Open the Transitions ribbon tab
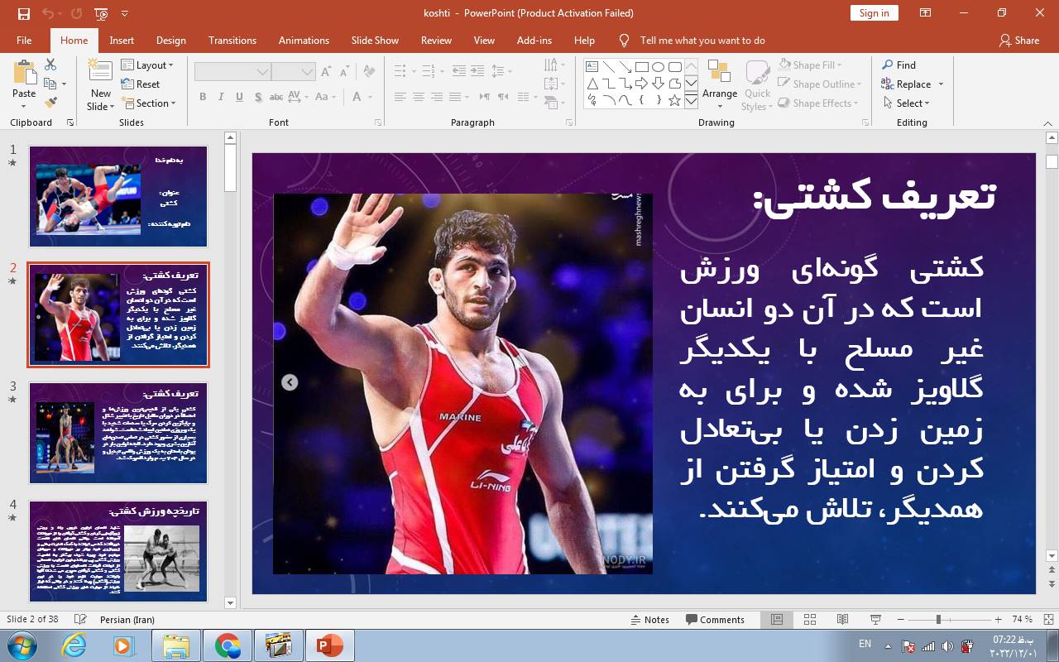The width and height of the screenshot is (1059, 662). [232, 40]
